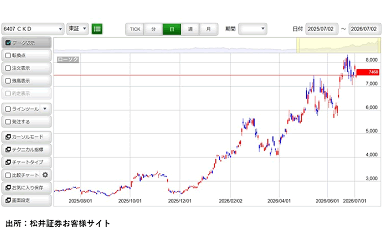Enable the 転換点 checkbox
This screenshot has width=382, height=231.
8,56
